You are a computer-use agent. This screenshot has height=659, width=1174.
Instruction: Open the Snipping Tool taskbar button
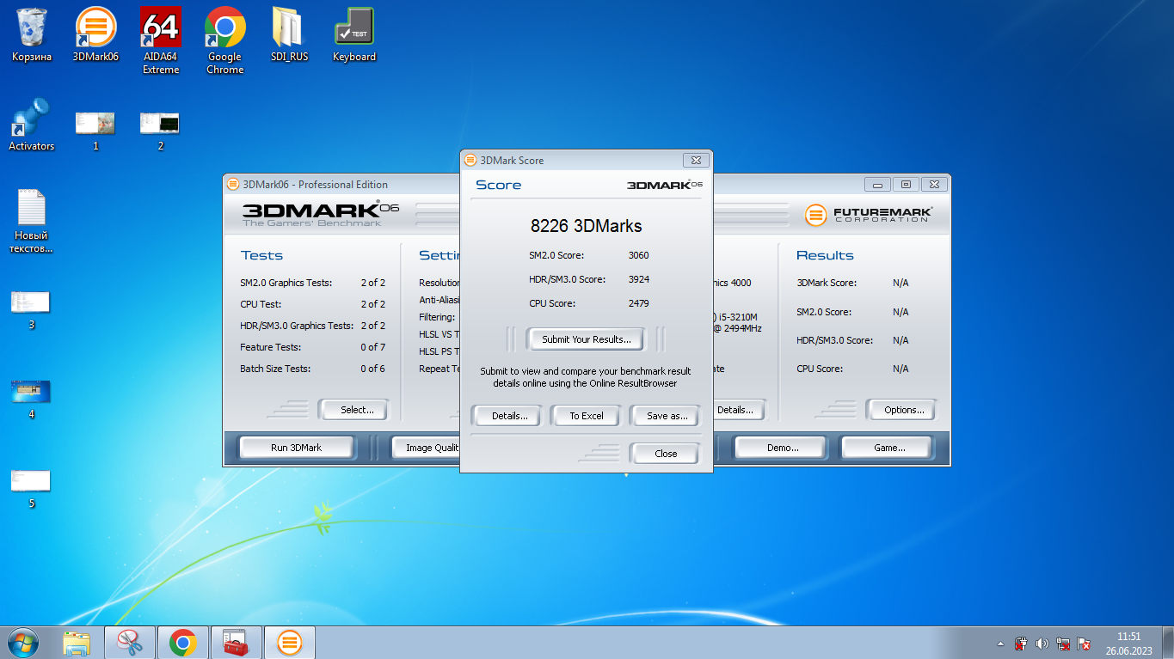pos(130,643)
